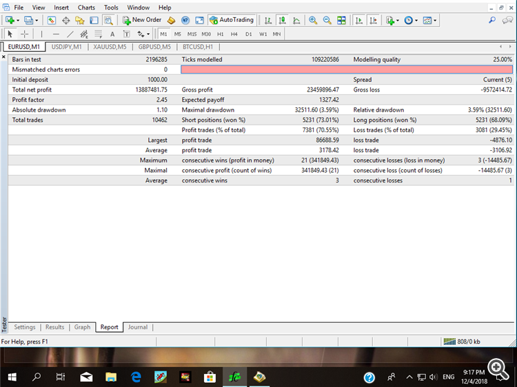Click the Profiles icon

pos(29,21)
